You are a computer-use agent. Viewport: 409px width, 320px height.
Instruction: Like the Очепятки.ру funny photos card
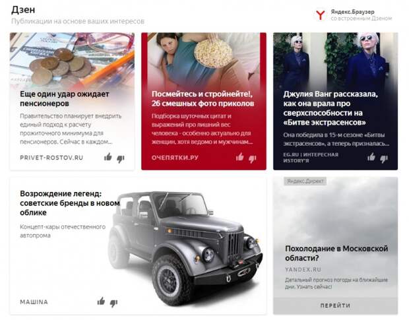(x=239, y=157)
